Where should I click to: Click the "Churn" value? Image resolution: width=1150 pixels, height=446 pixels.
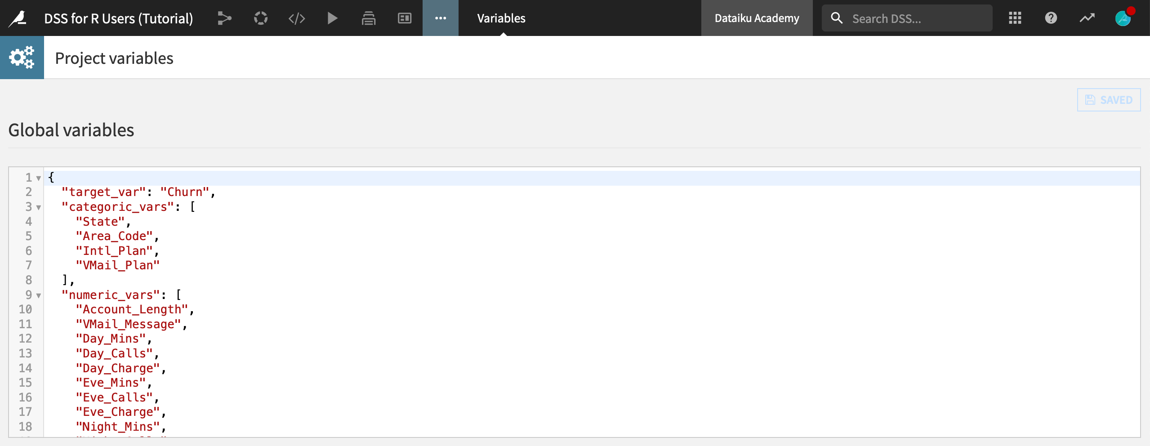point(185,192)
